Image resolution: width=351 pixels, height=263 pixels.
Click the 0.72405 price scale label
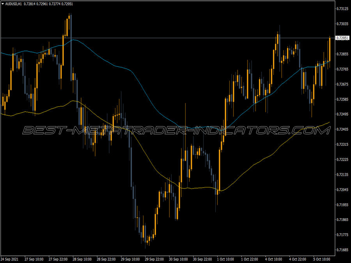coord(342,129)
